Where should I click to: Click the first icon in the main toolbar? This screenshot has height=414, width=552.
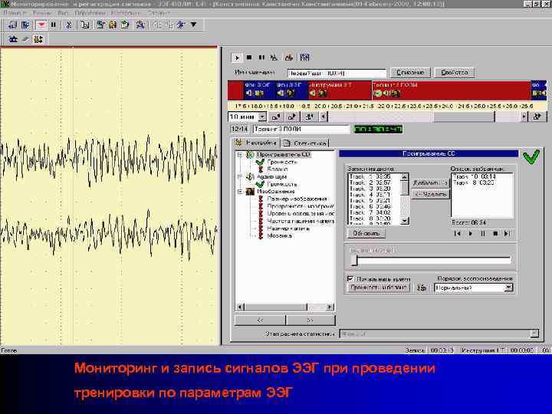click(x=12, y=25)
